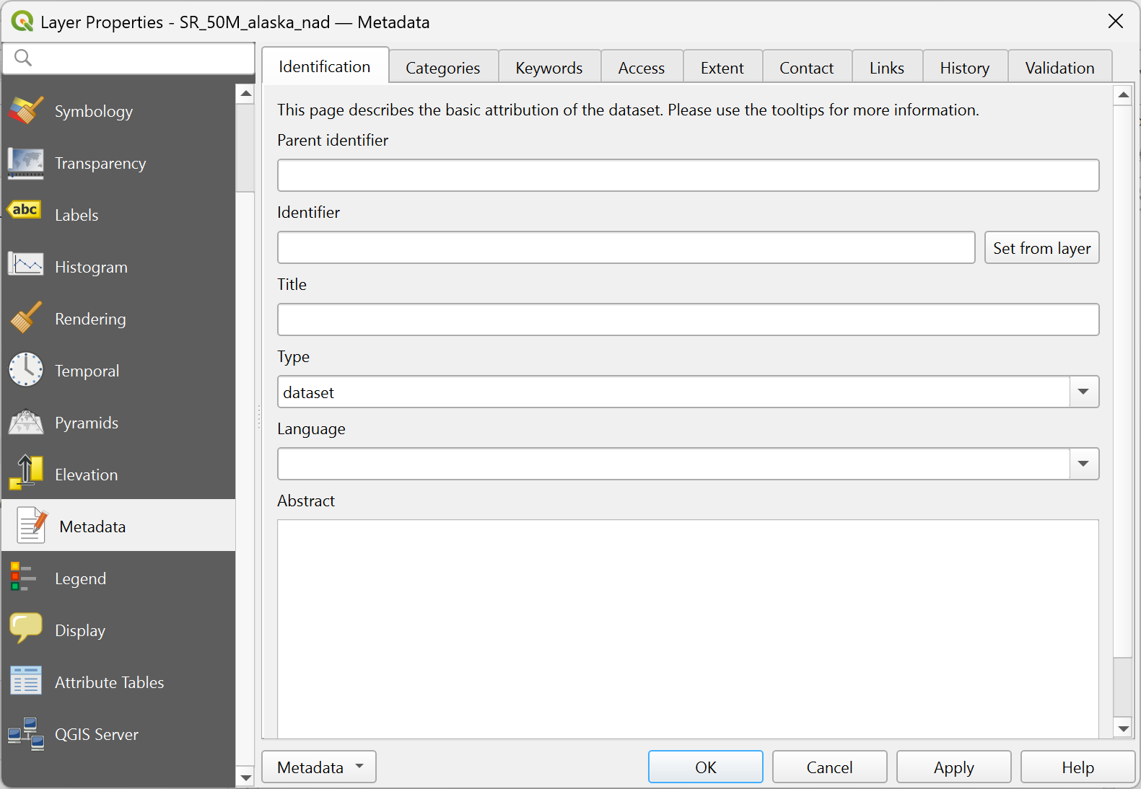Open the Extent tab

pyautogui.click(x=722, y=68)
